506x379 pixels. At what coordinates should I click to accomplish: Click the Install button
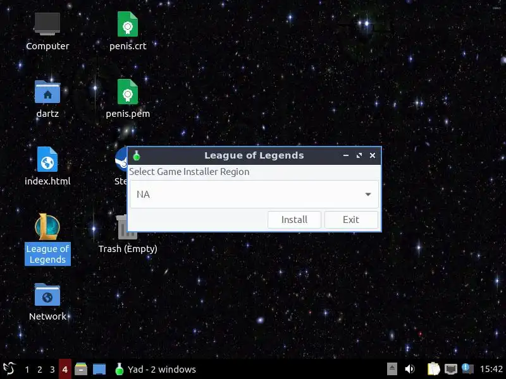pyautogui.click(x=294, y=220)
